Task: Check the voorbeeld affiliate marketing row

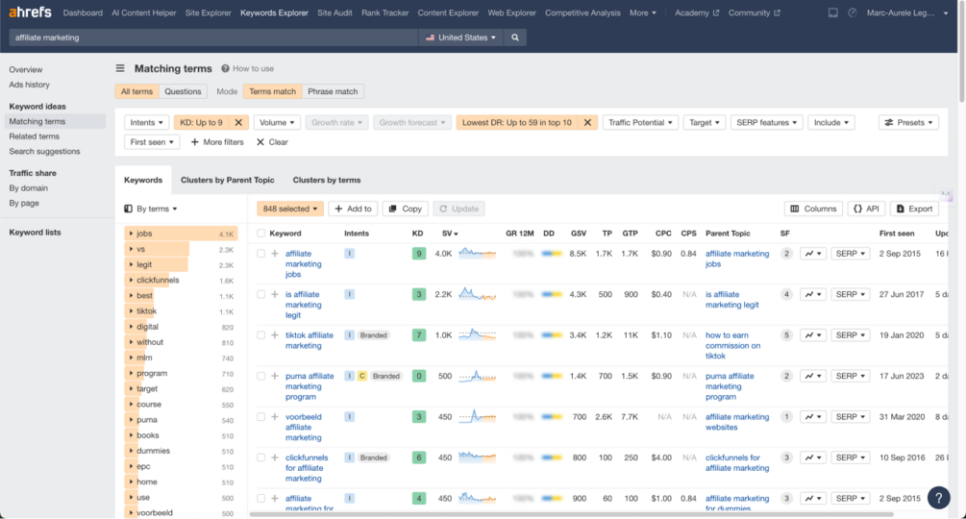Action: click(x=261, y=417)
